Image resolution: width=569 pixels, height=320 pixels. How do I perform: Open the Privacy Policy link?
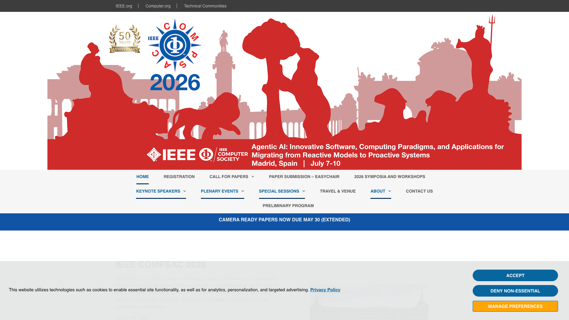(325, 290)
